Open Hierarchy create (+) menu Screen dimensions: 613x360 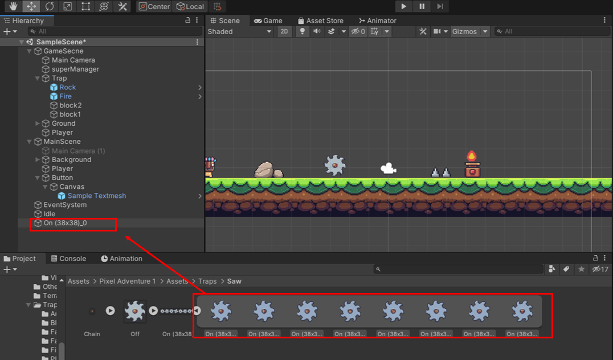coord(10,31)
